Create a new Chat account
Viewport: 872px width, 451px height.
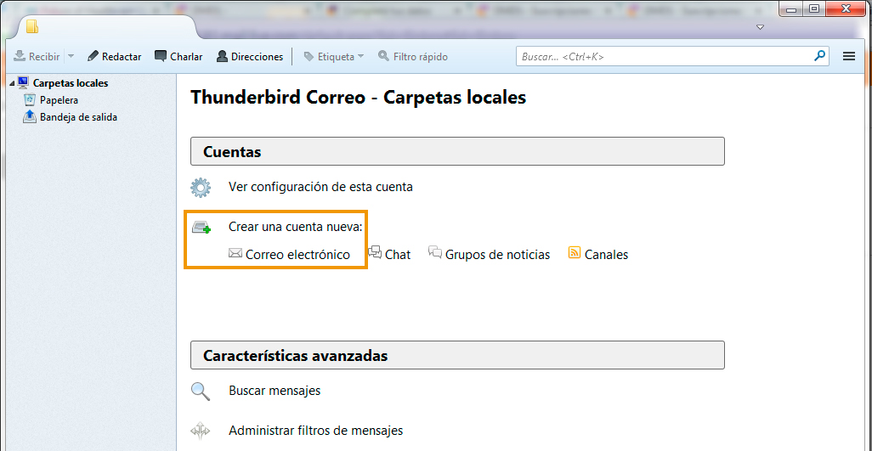coord(398,255)
